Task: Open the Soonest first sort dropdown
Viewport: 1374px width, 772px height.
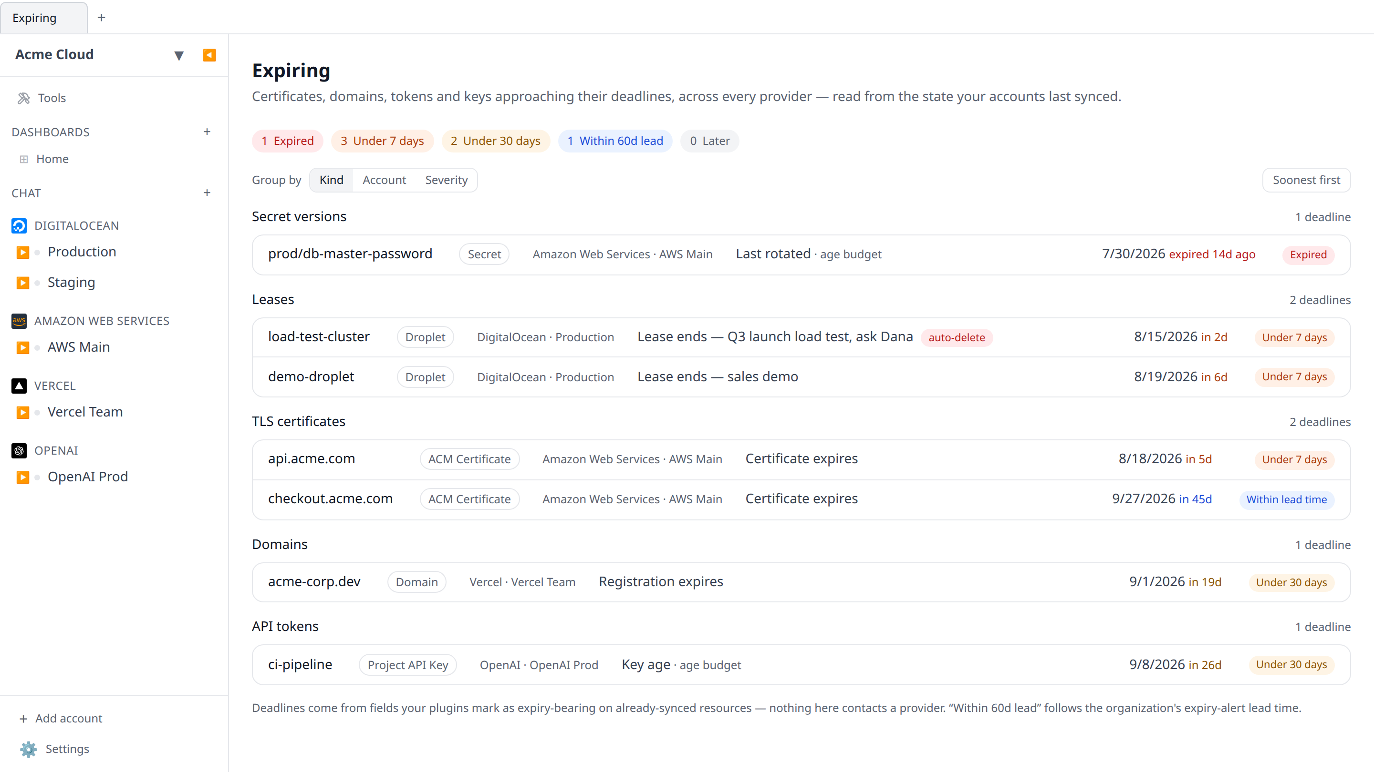Action: point(1306,180)
